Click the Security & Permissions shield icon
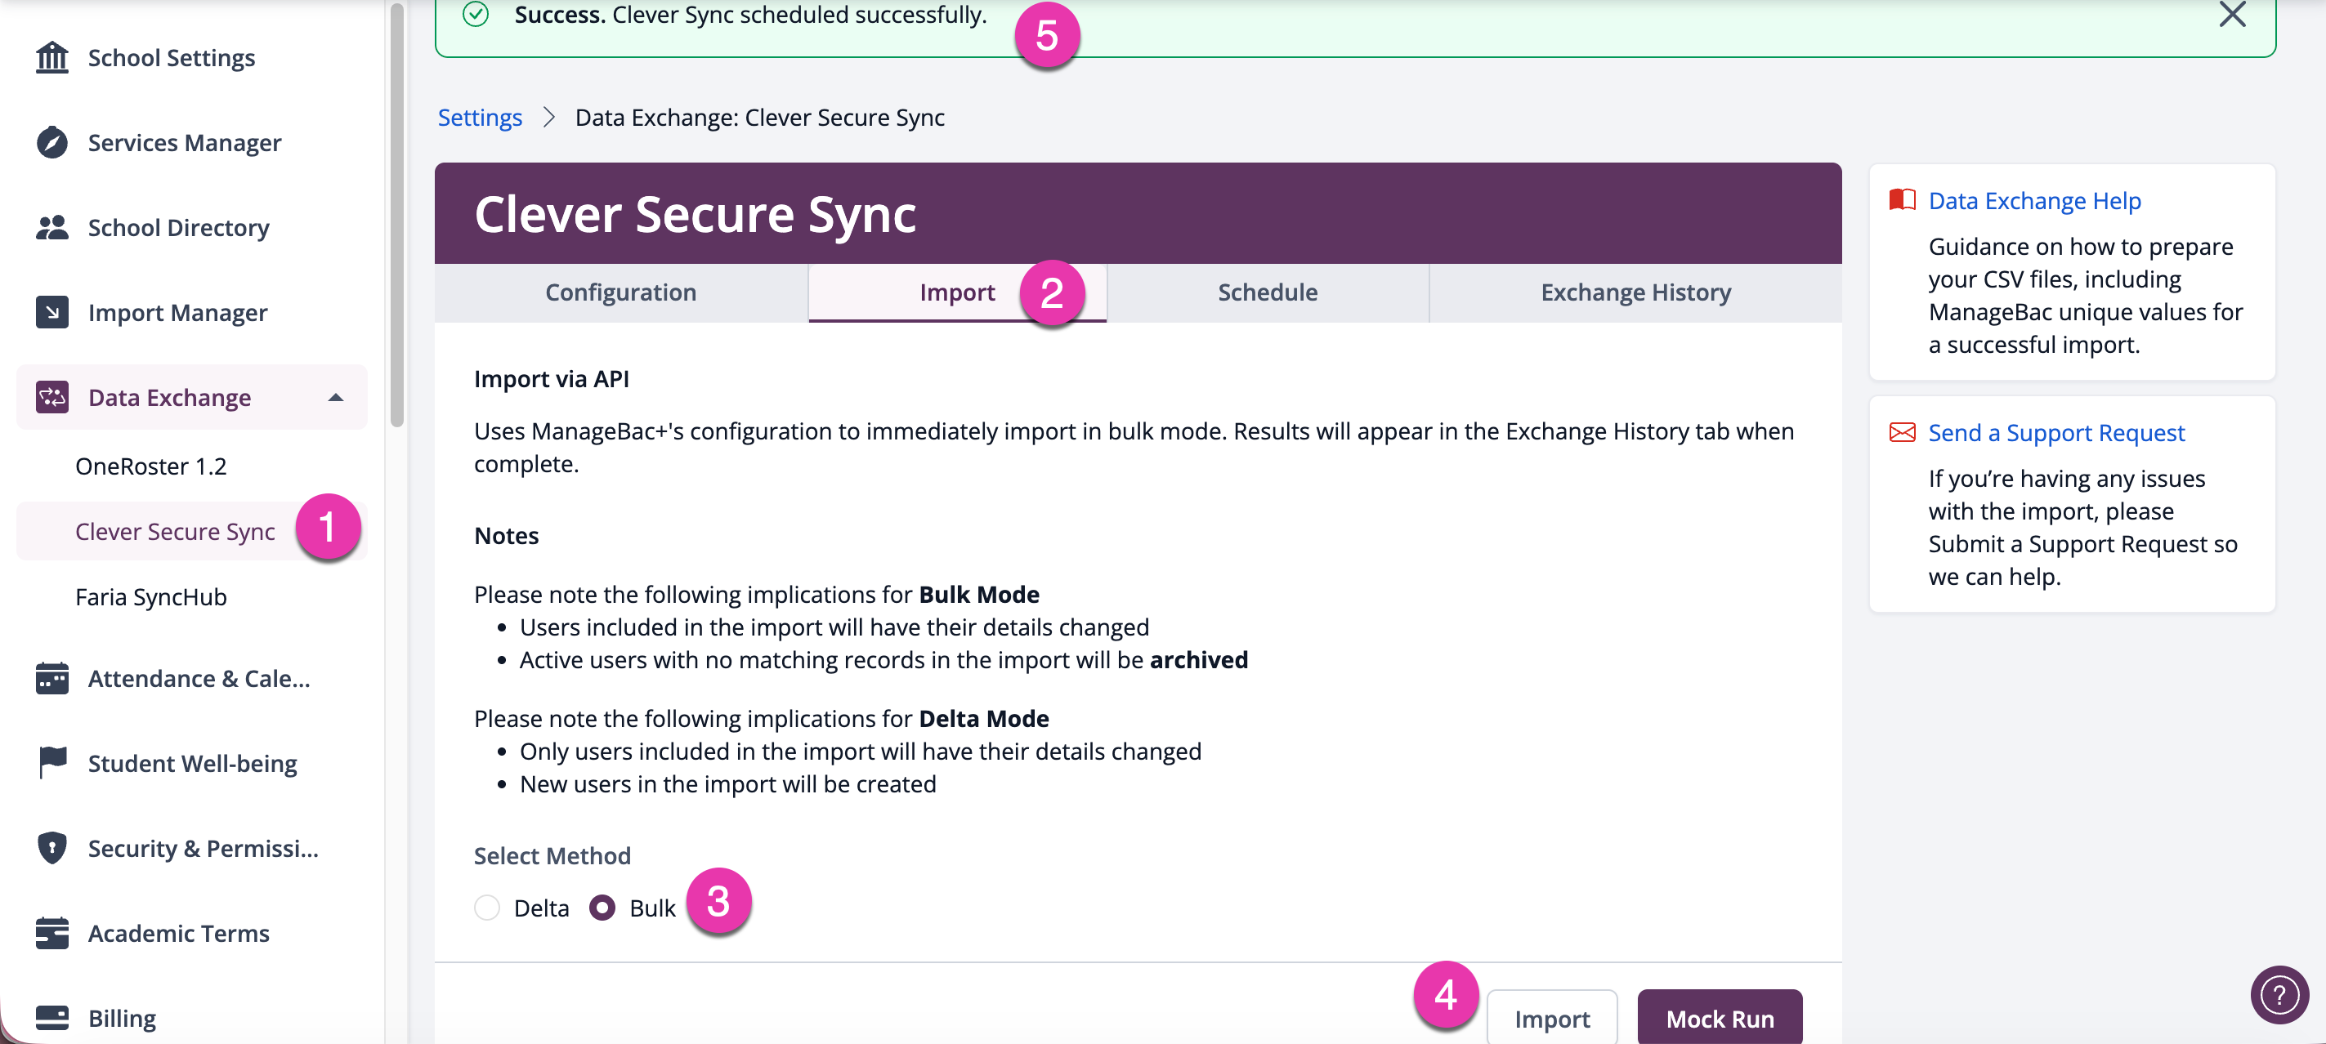Viewport: 2326px width, 1044px height. pyautogui.click(x=51, y=848)
